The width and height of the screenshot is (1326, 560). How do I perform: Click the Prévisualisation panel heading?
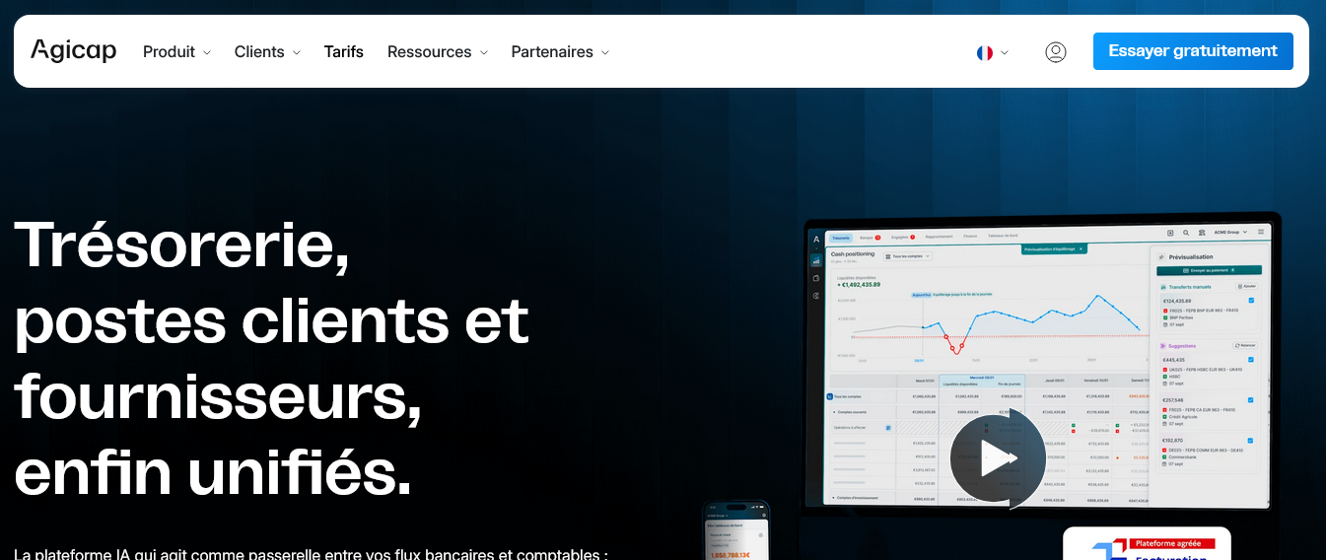(1191, 256)
